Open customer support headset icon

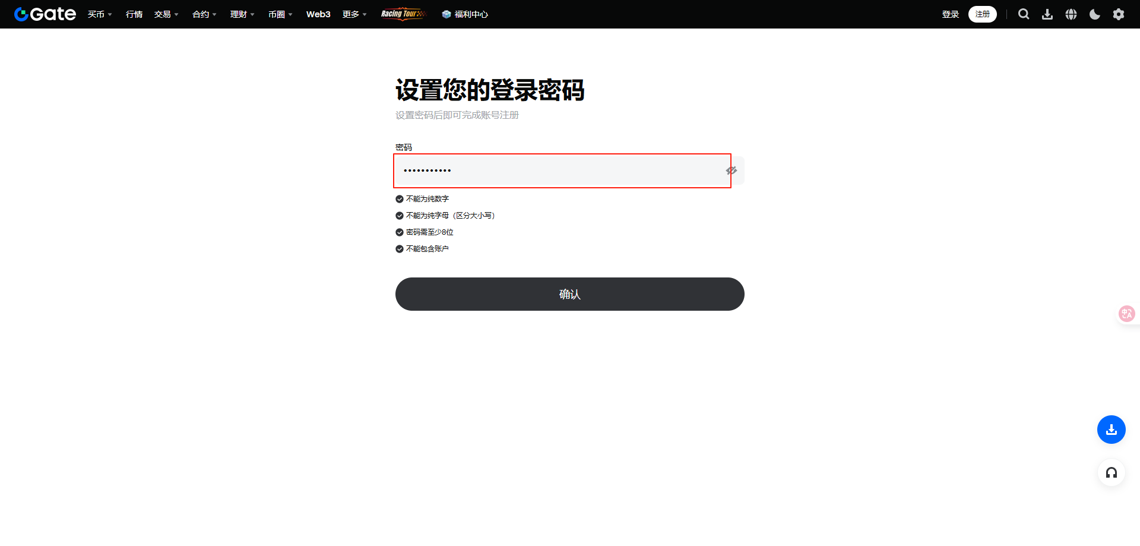1112,473
